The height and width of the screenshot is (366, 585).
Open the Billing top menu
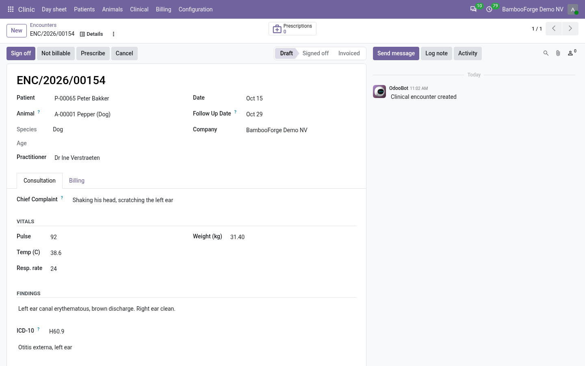(x=164, y=9)
